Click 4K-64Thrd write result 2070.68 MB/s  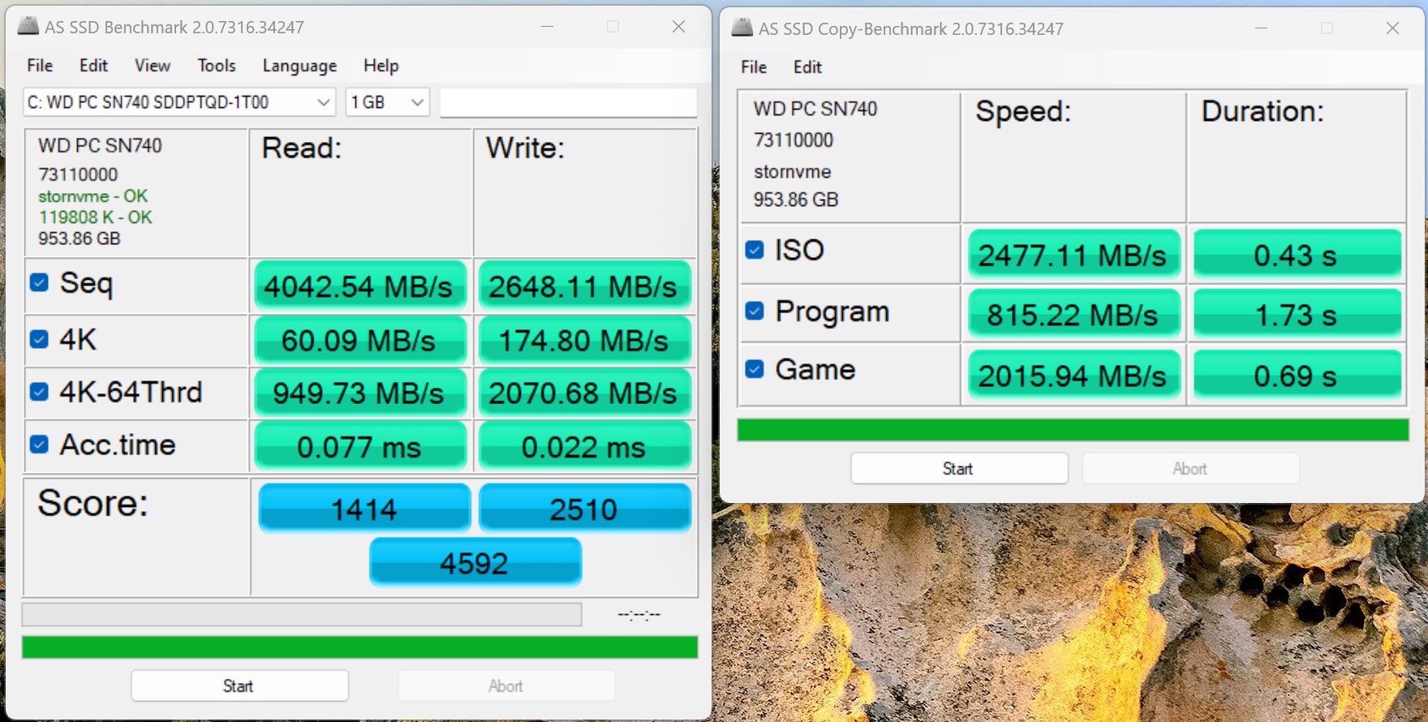[x=584, y=393]
